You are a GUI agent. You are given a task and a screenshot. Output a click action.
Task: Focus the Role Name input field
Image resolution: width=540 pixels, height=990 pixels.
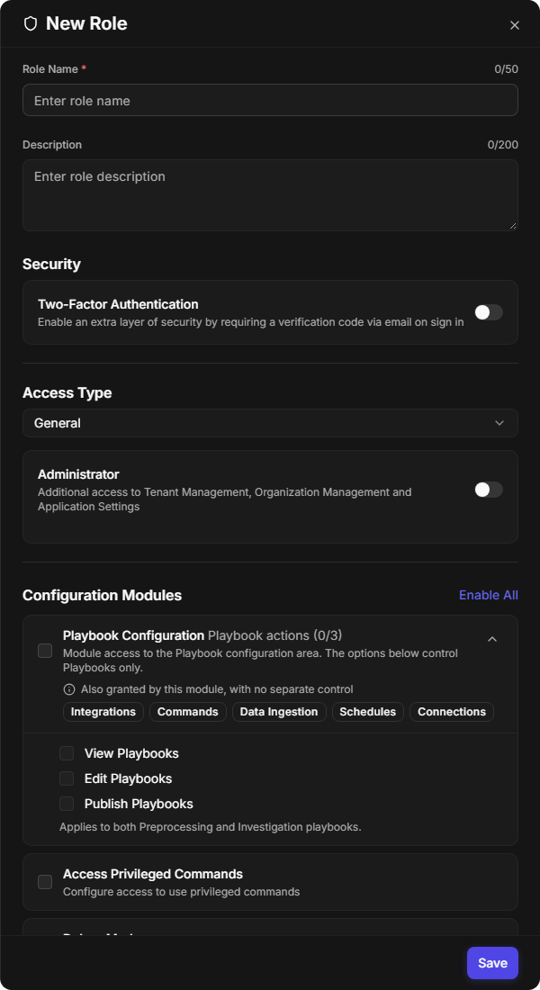pos(270,101)
